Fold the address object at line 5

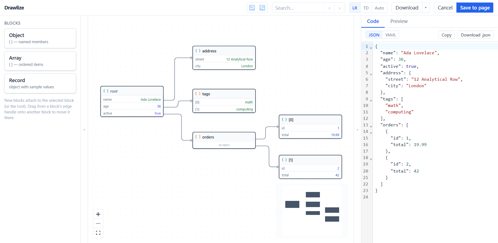371,74
